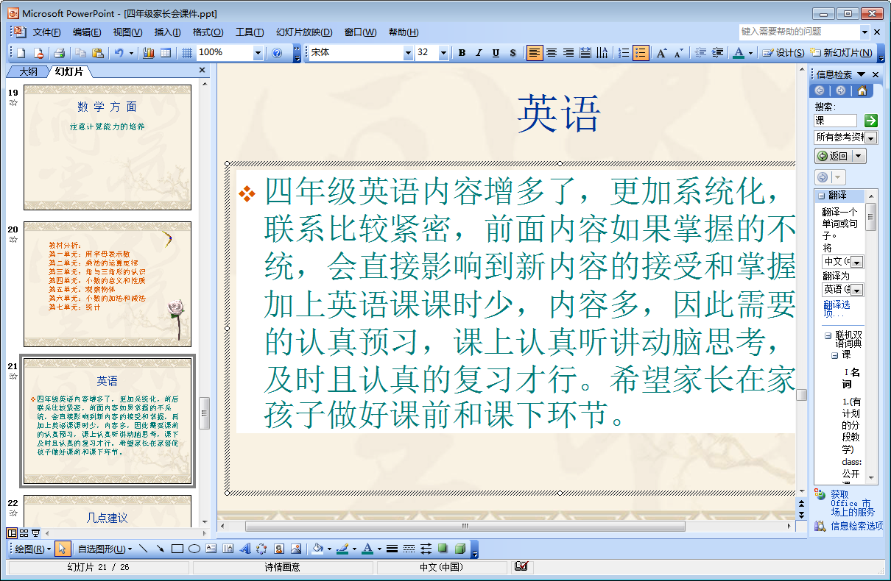Go to the research pane home
Viewport: 891px width, 581px height.
(862, 90)
